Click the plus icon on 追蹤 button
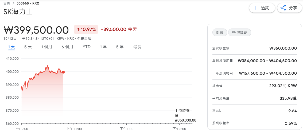303x133 pixels. (x=256, y=8)
